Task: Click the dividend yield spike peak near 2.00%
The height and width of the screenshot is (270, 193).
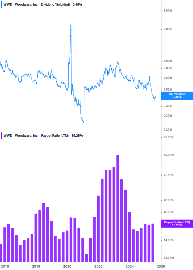Action: pos(71,25)
